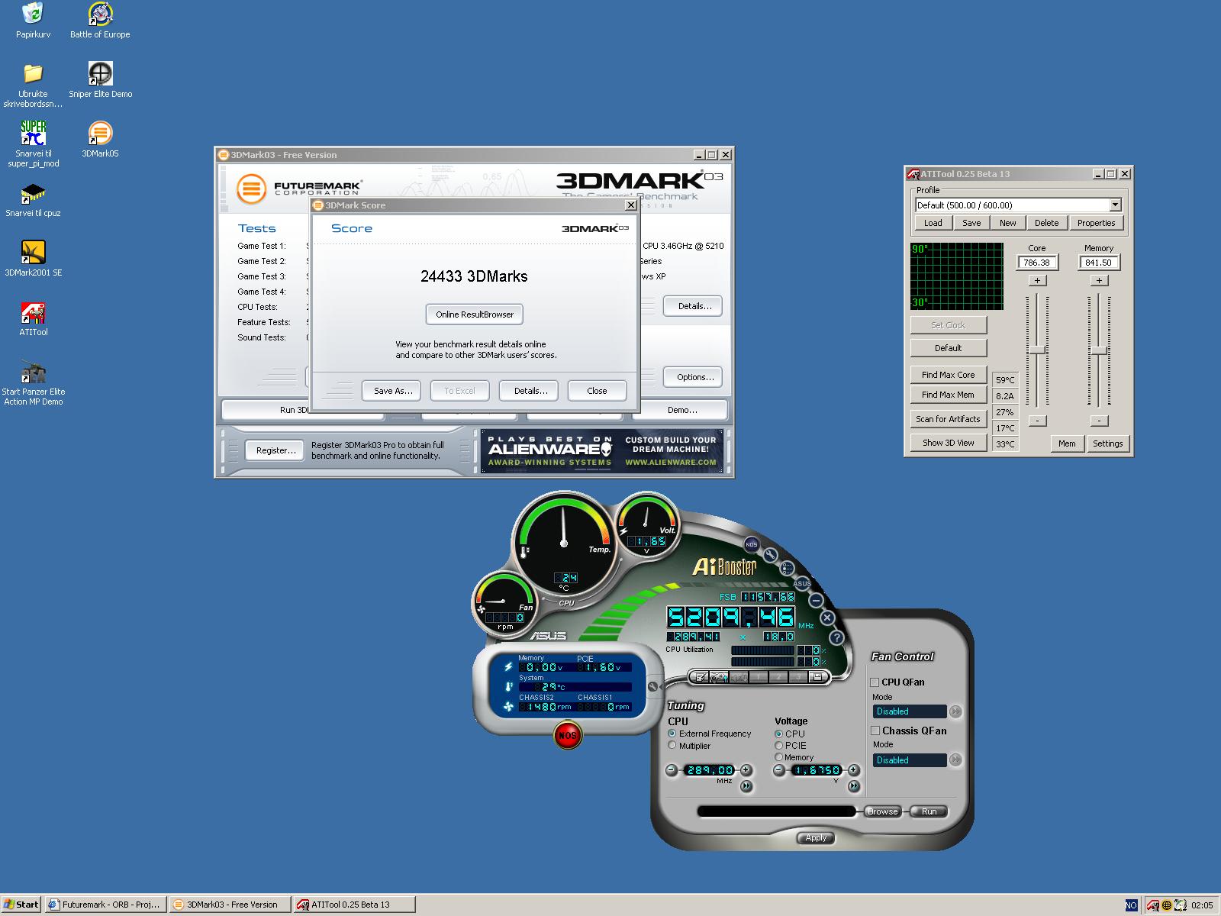Click Apply in AI Booster

pos(816,837)
